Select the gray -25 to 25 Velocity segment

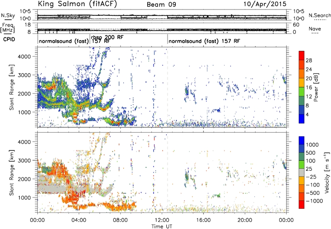pyautogui.click(x=302, y=172)
